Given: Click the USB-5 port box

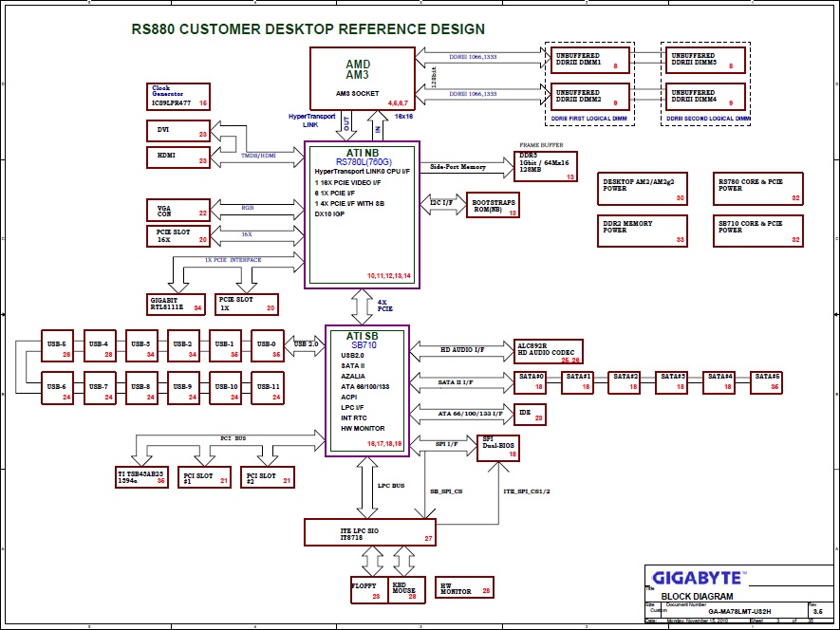Looking at the screenshot, I should coord(59,348).
